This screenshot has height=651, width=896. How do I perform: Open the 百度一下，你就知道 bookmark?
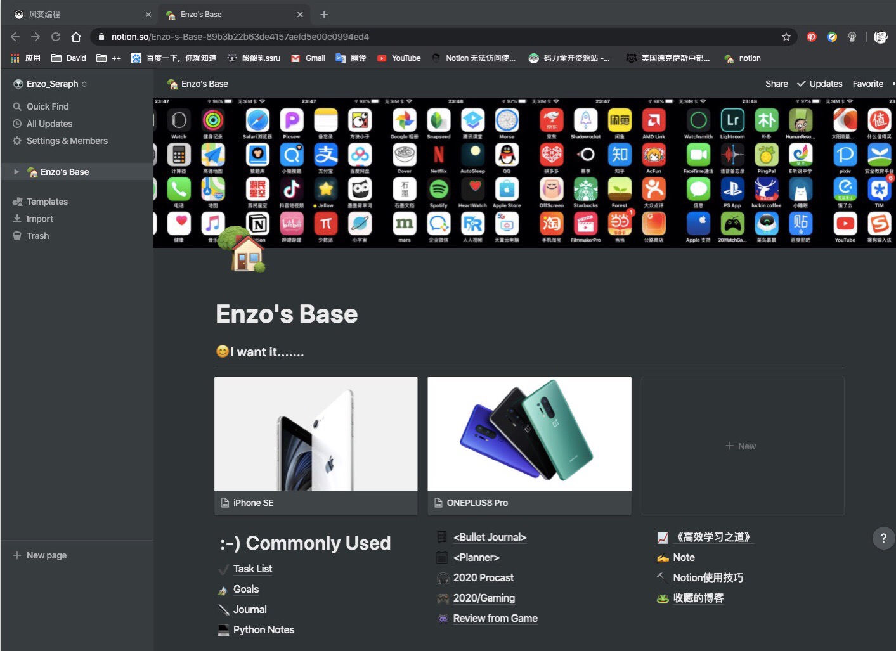174,58
